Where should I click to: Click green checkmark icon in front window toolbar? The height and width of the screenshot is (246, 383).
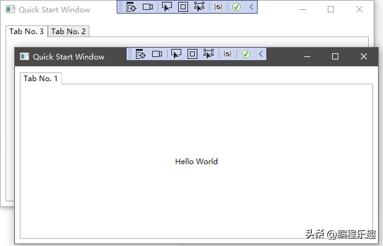click(x=246, y=54)
